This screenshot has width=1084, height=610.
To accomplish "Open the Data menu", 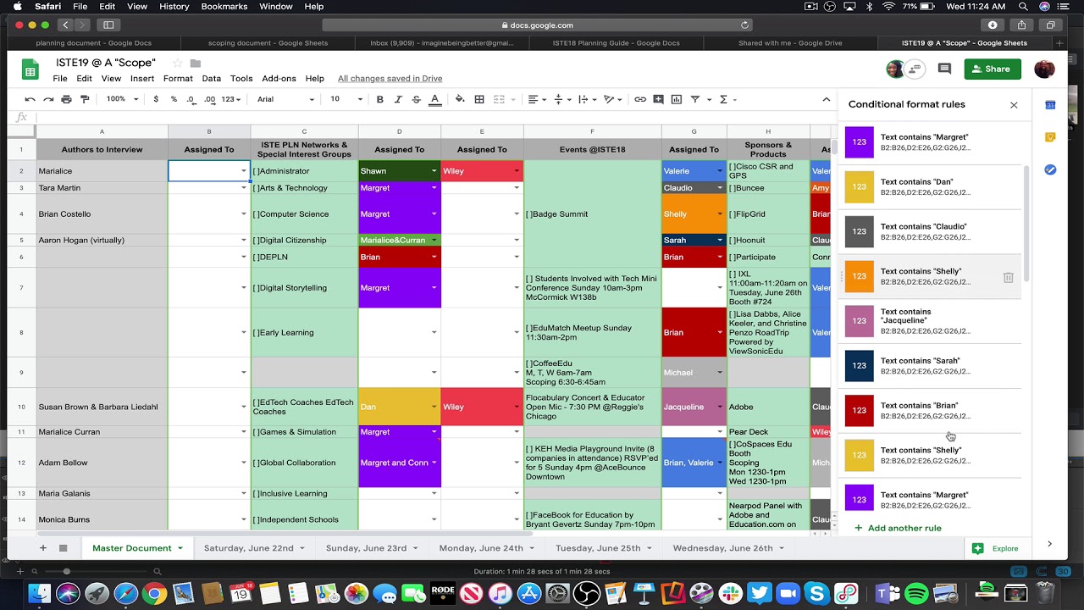I will coord(212,78).
